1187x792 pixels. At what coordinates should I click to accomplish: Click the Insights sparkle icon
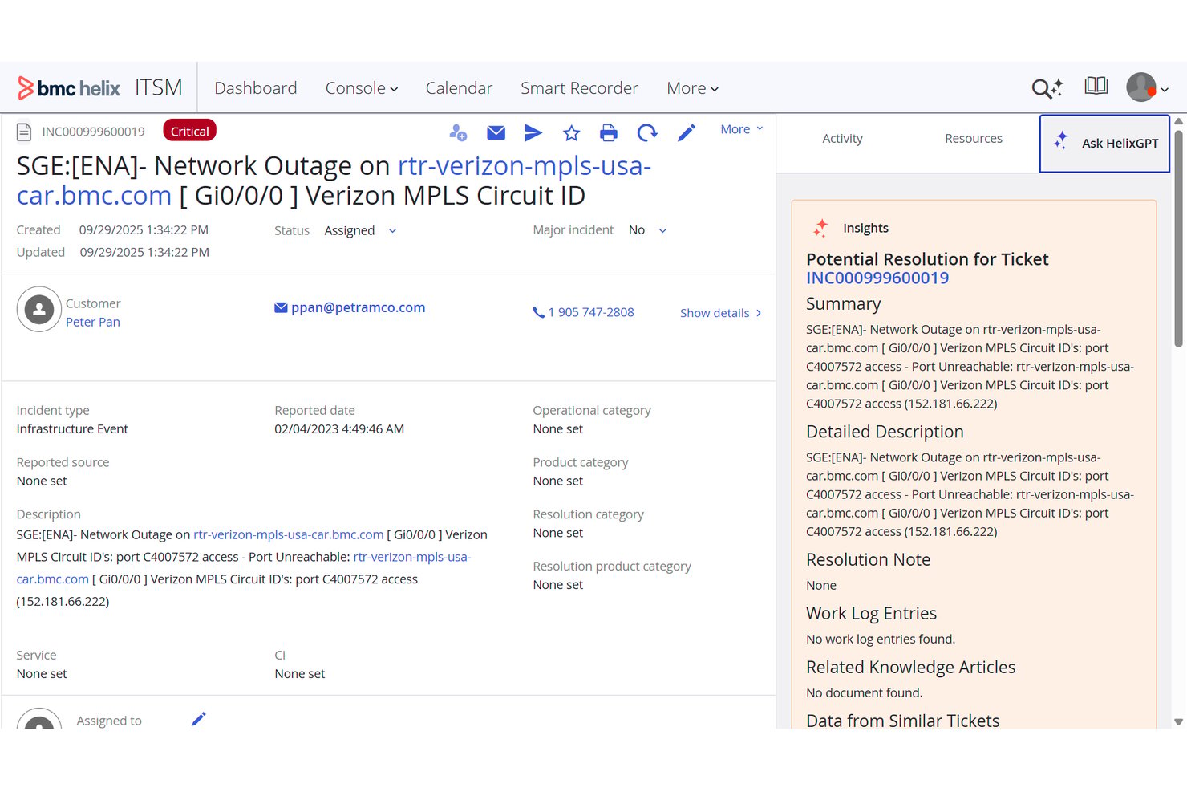coord(820,228)
